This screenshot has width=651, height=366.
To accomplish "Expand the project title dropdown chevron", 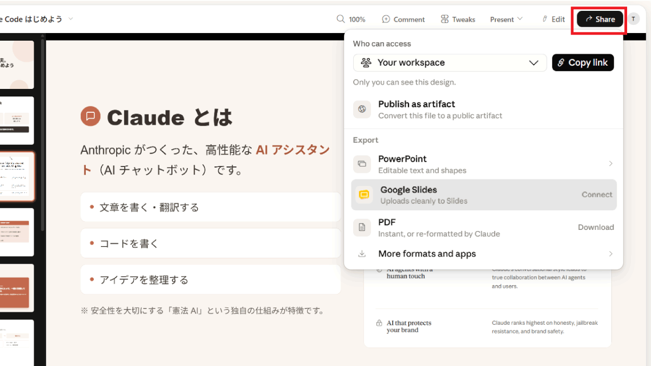I will 71,19.
